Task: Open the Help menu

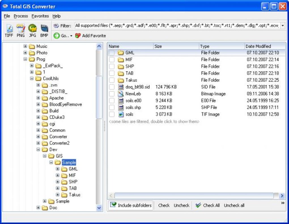Action: coord(56,16)
